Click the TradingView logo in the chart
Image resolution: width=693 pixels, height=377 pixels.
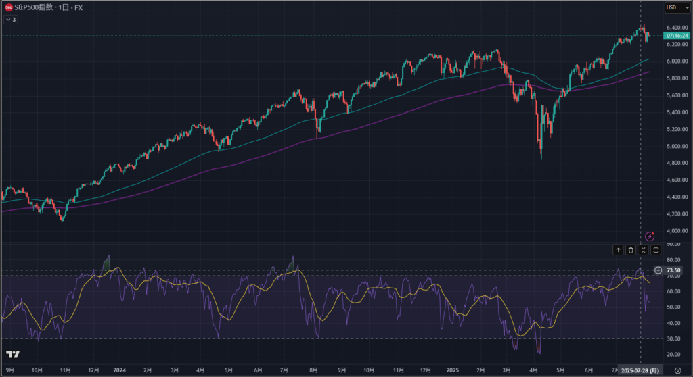(13, 355)
